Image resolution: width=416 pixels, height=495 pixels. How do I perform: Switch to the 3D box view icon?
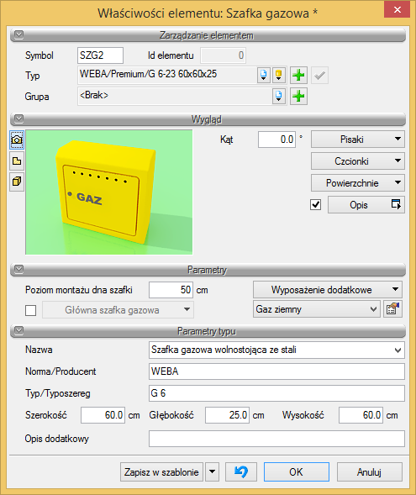pos(17,182)
